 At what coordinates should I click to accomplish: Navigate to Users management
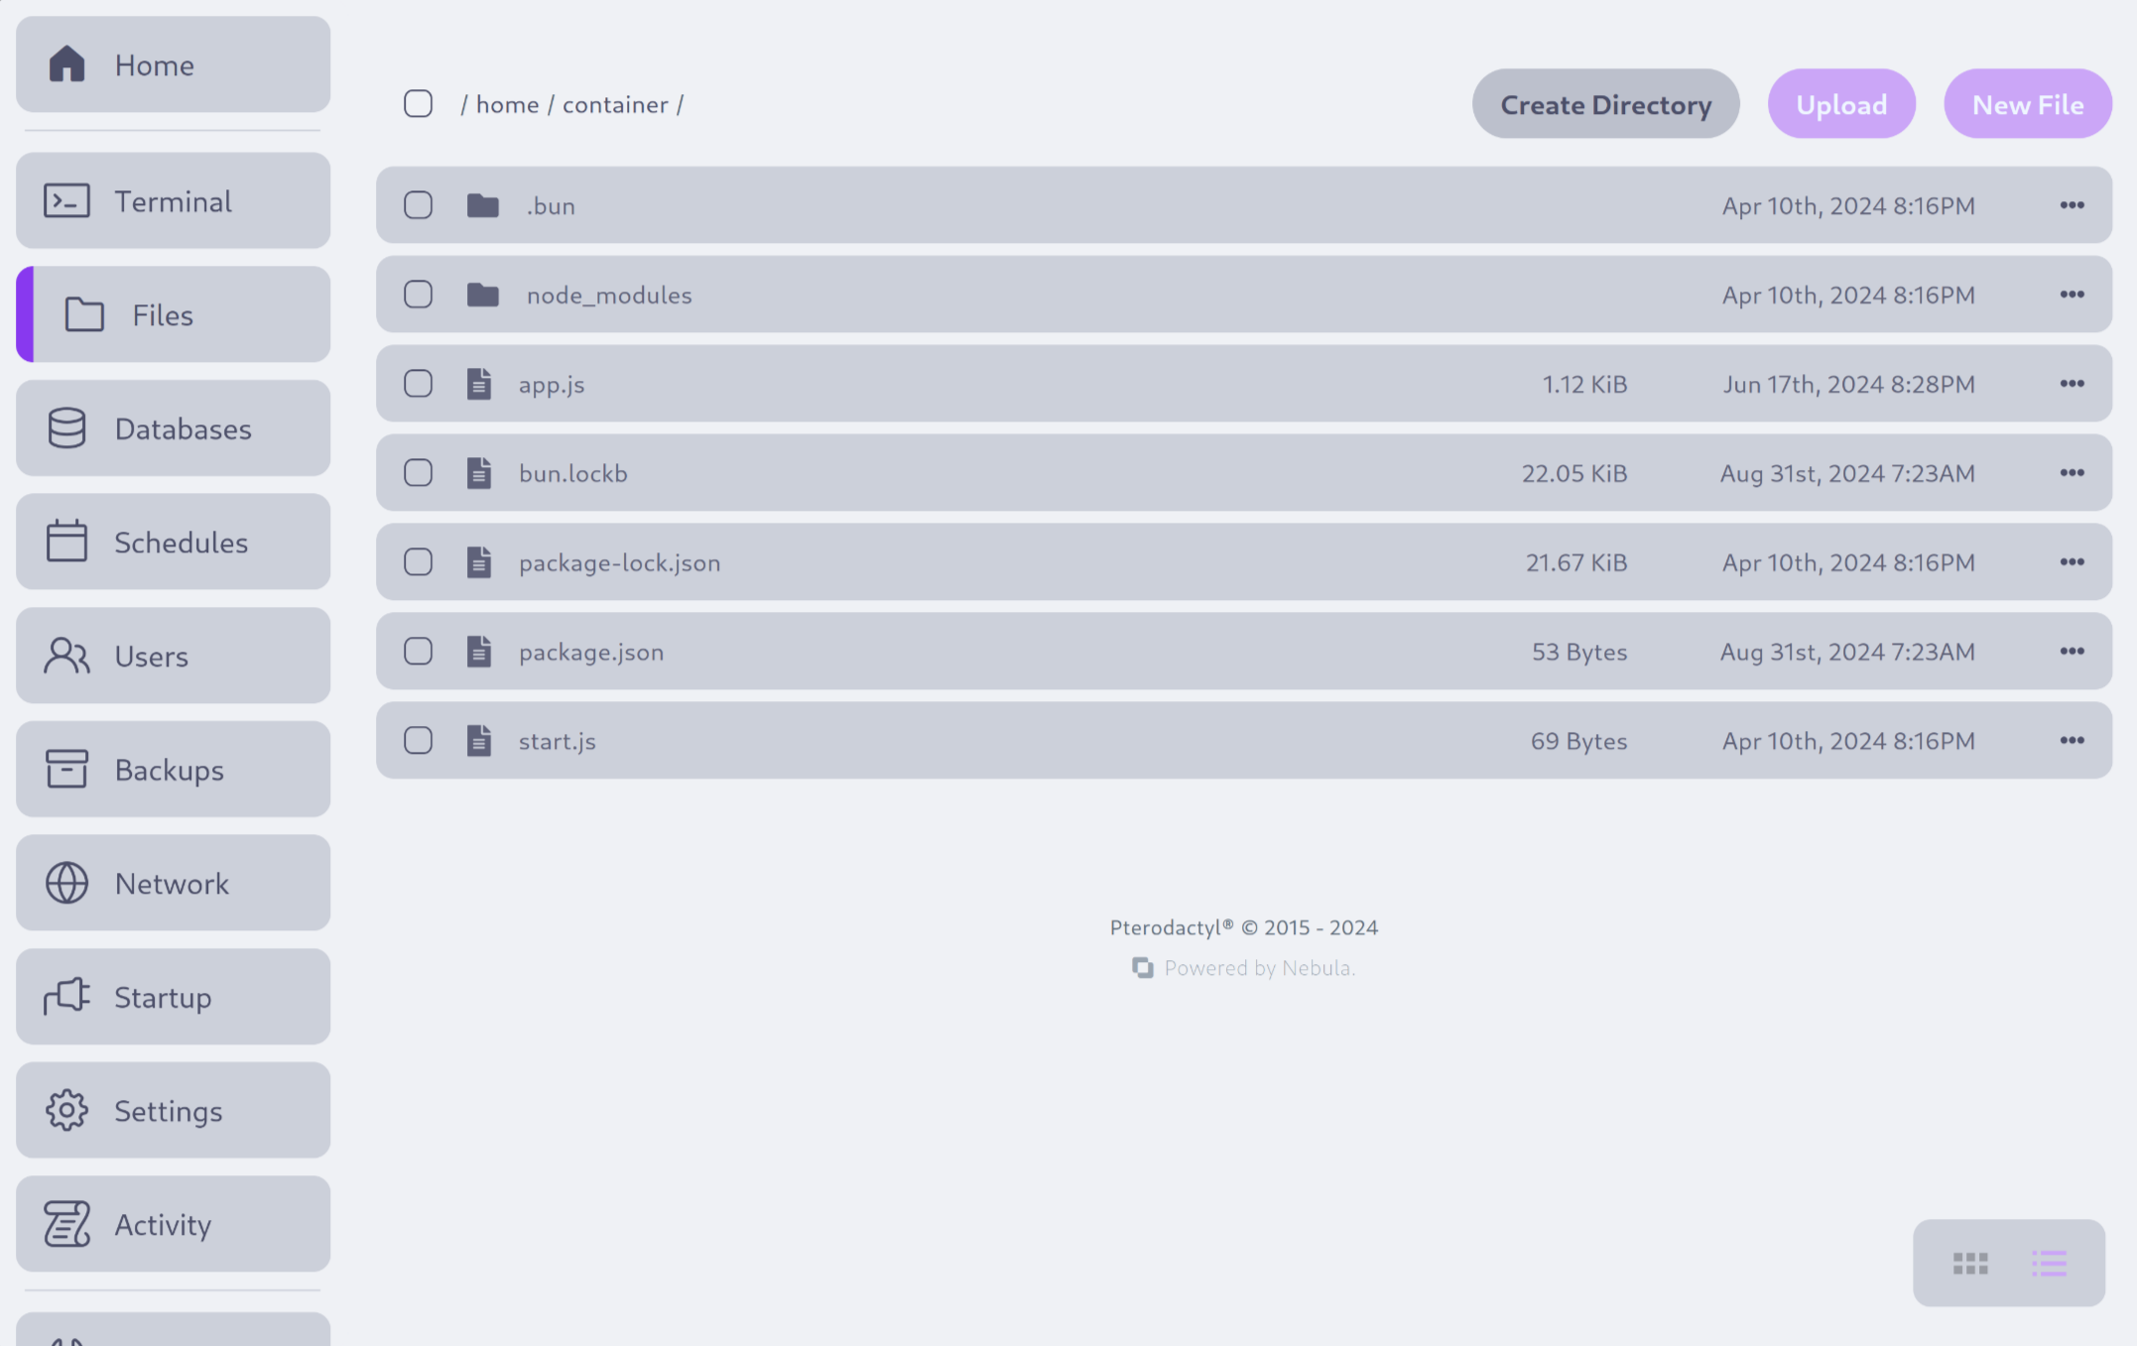(173, 655)
